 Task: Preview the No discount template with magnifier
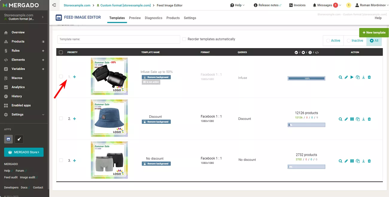point(341,161)
